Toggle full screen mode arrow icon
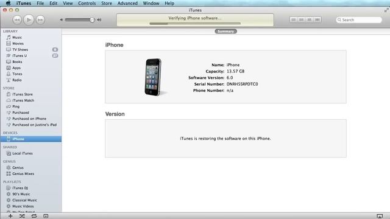Image resolution: width=390 pixels, height=219 pixels. point(386,10)
